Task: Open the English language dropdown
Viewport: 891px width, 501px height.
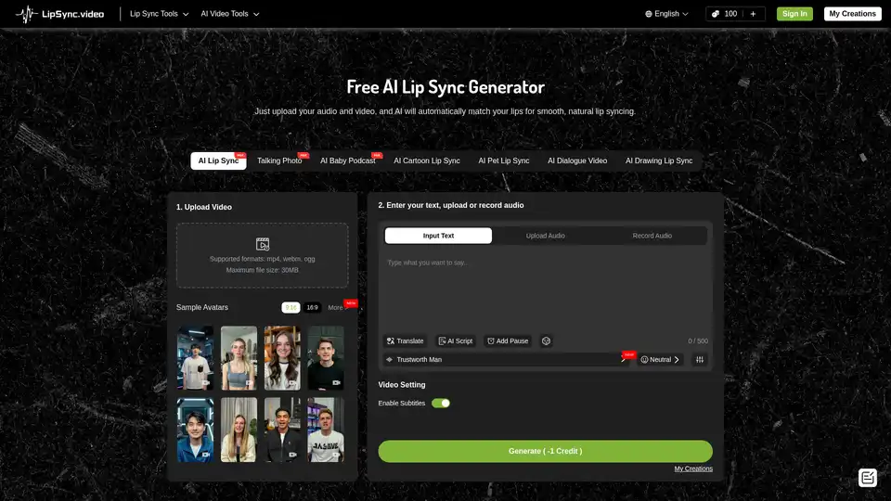Action: tap(666, 14)
